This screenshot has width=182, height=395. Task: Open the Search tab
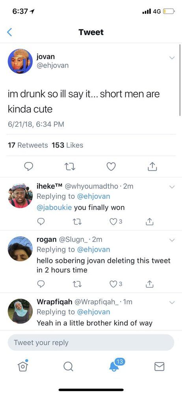click(x=68, y=367)
